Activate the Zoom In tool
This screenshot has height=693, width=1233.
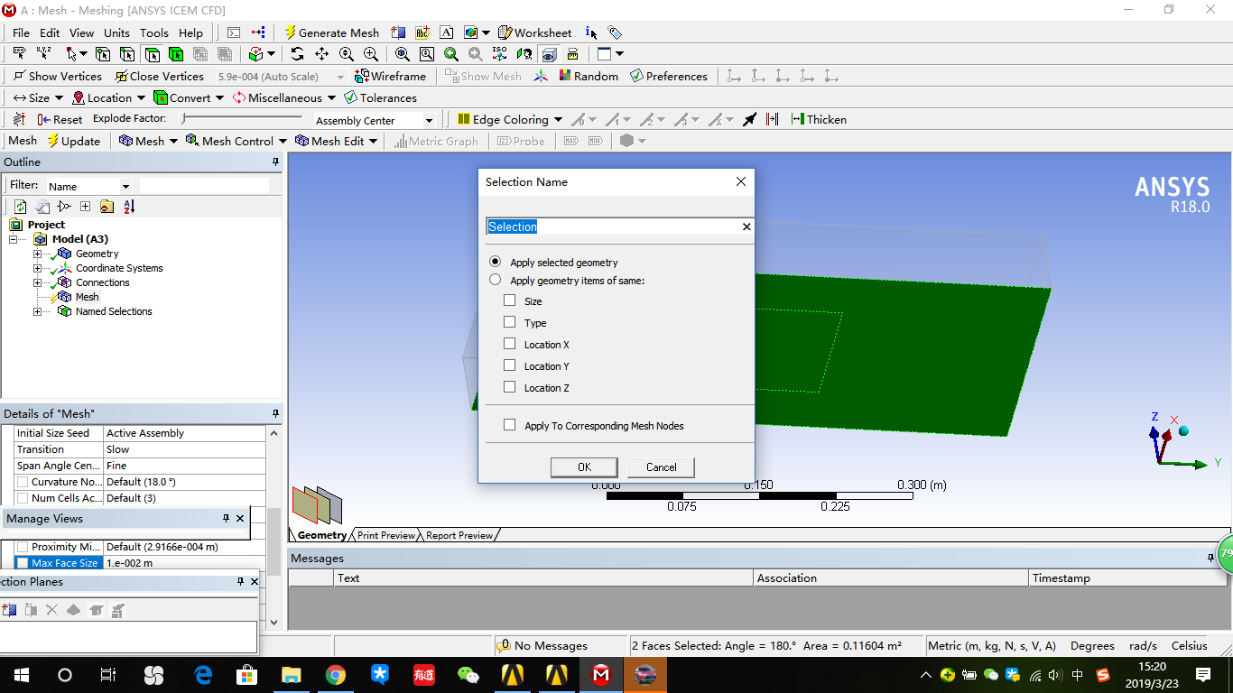370,54
